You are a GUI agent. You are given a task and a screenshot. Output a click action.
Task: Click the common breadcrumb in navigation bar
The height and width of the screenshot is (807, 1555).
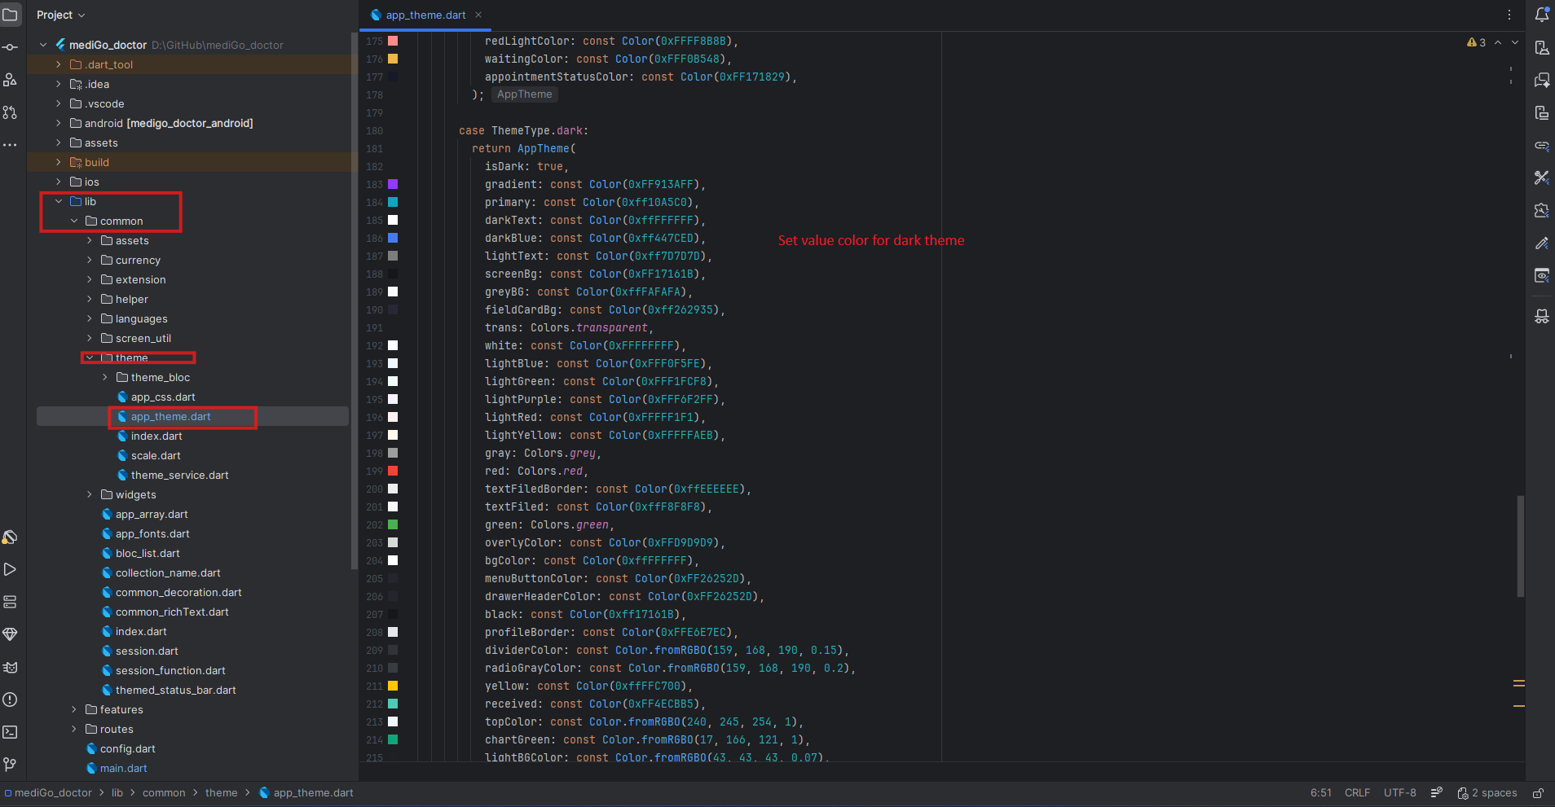pos(164,793)
